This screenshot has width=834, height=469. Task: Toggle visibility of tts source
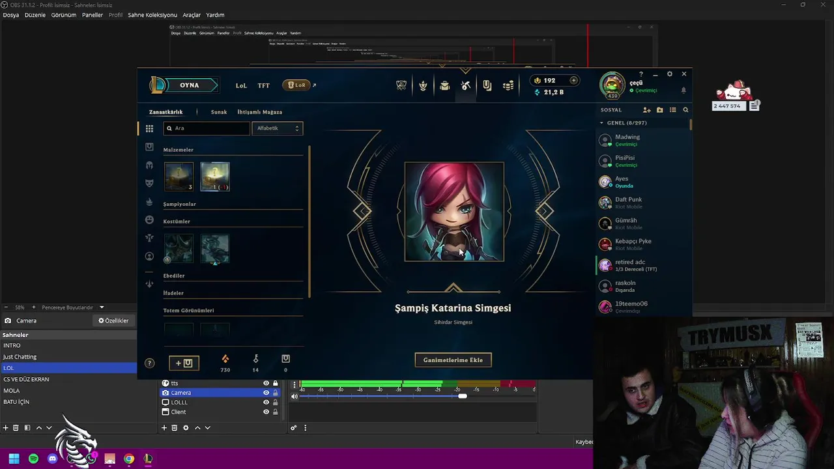(266, 383)
